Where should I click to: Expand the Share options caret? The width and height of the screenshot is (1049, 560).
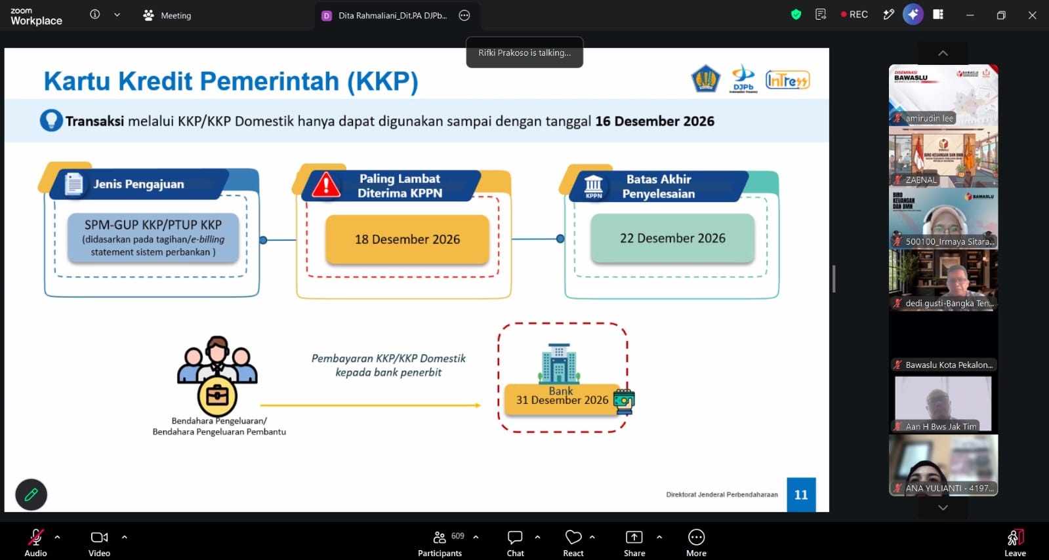[x=659, y=537]
